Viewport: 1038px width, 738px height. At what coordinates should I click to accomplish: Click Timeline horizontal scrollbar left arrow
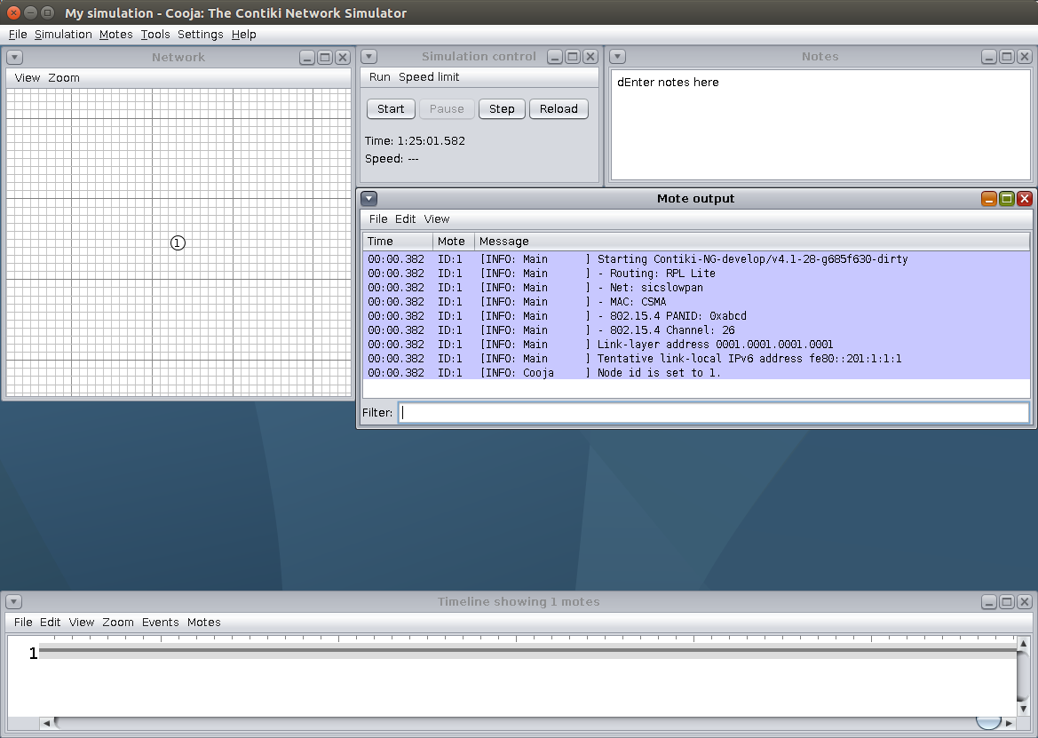(46, 723)
